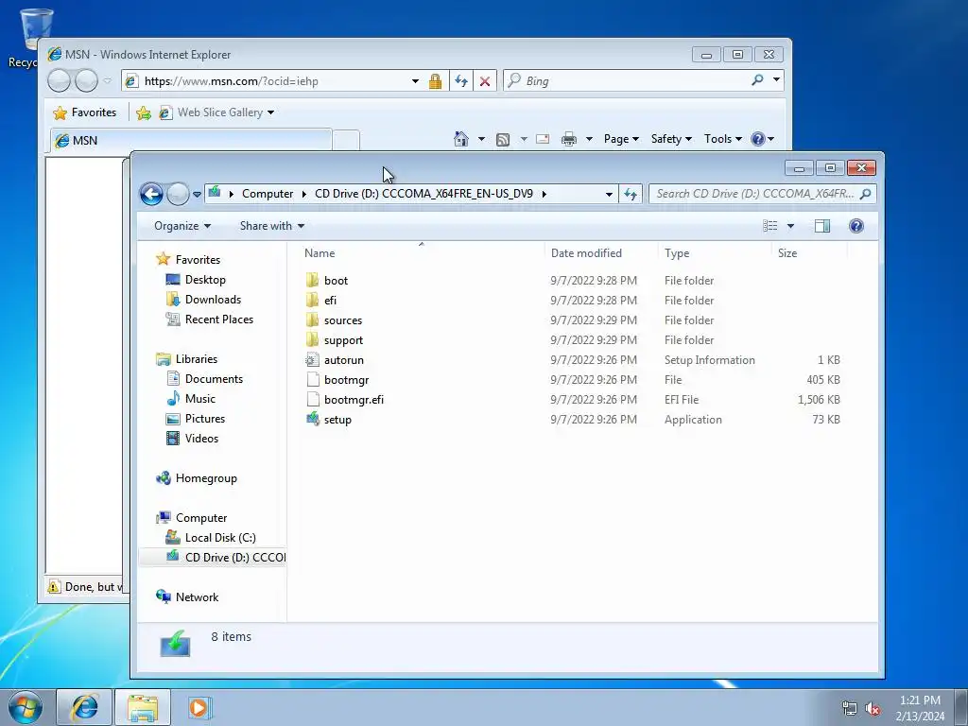Open the Tools menu in IE

723,139
